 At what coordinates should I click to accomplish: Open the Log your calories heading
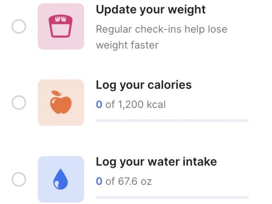[x=144, y=85]
